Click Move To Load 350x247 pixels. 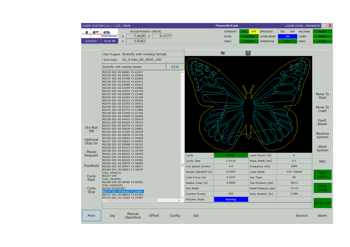pyautogui.click(x=322, y=109)
